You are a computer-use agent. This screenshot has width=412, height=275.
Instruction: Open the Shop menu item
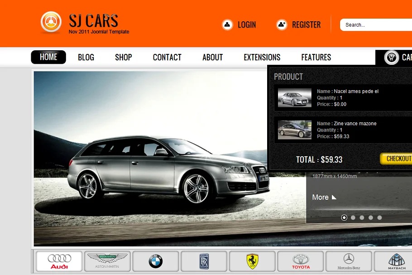123,58
